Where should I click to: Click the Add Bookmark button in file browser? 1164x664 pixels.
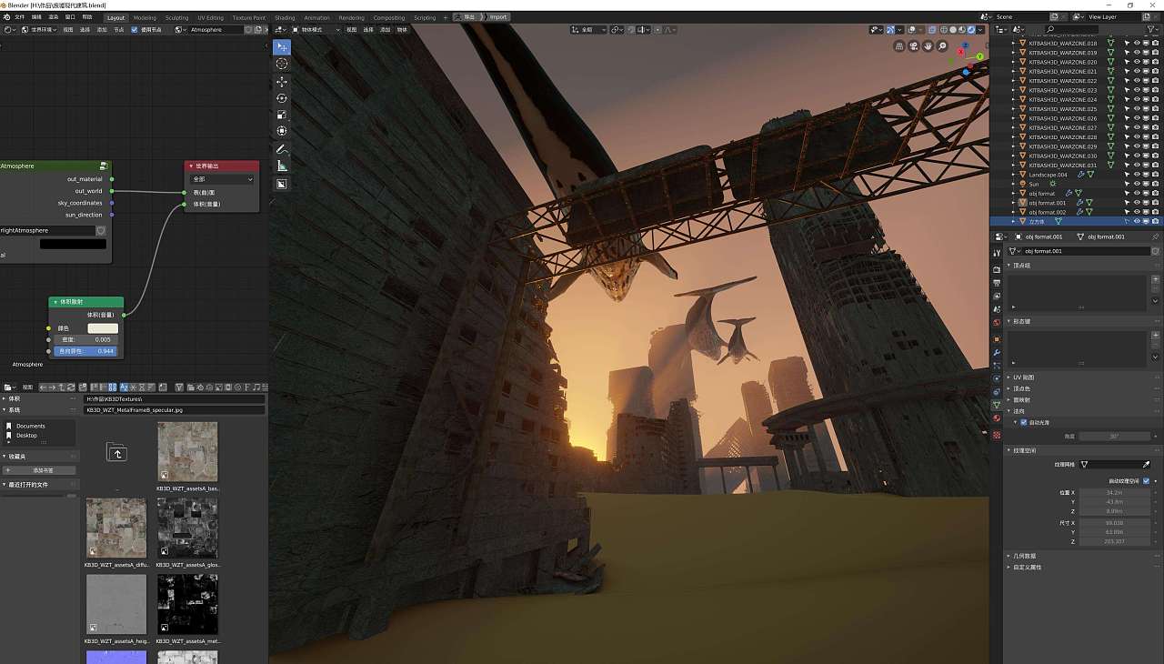(x=40, y=470)
